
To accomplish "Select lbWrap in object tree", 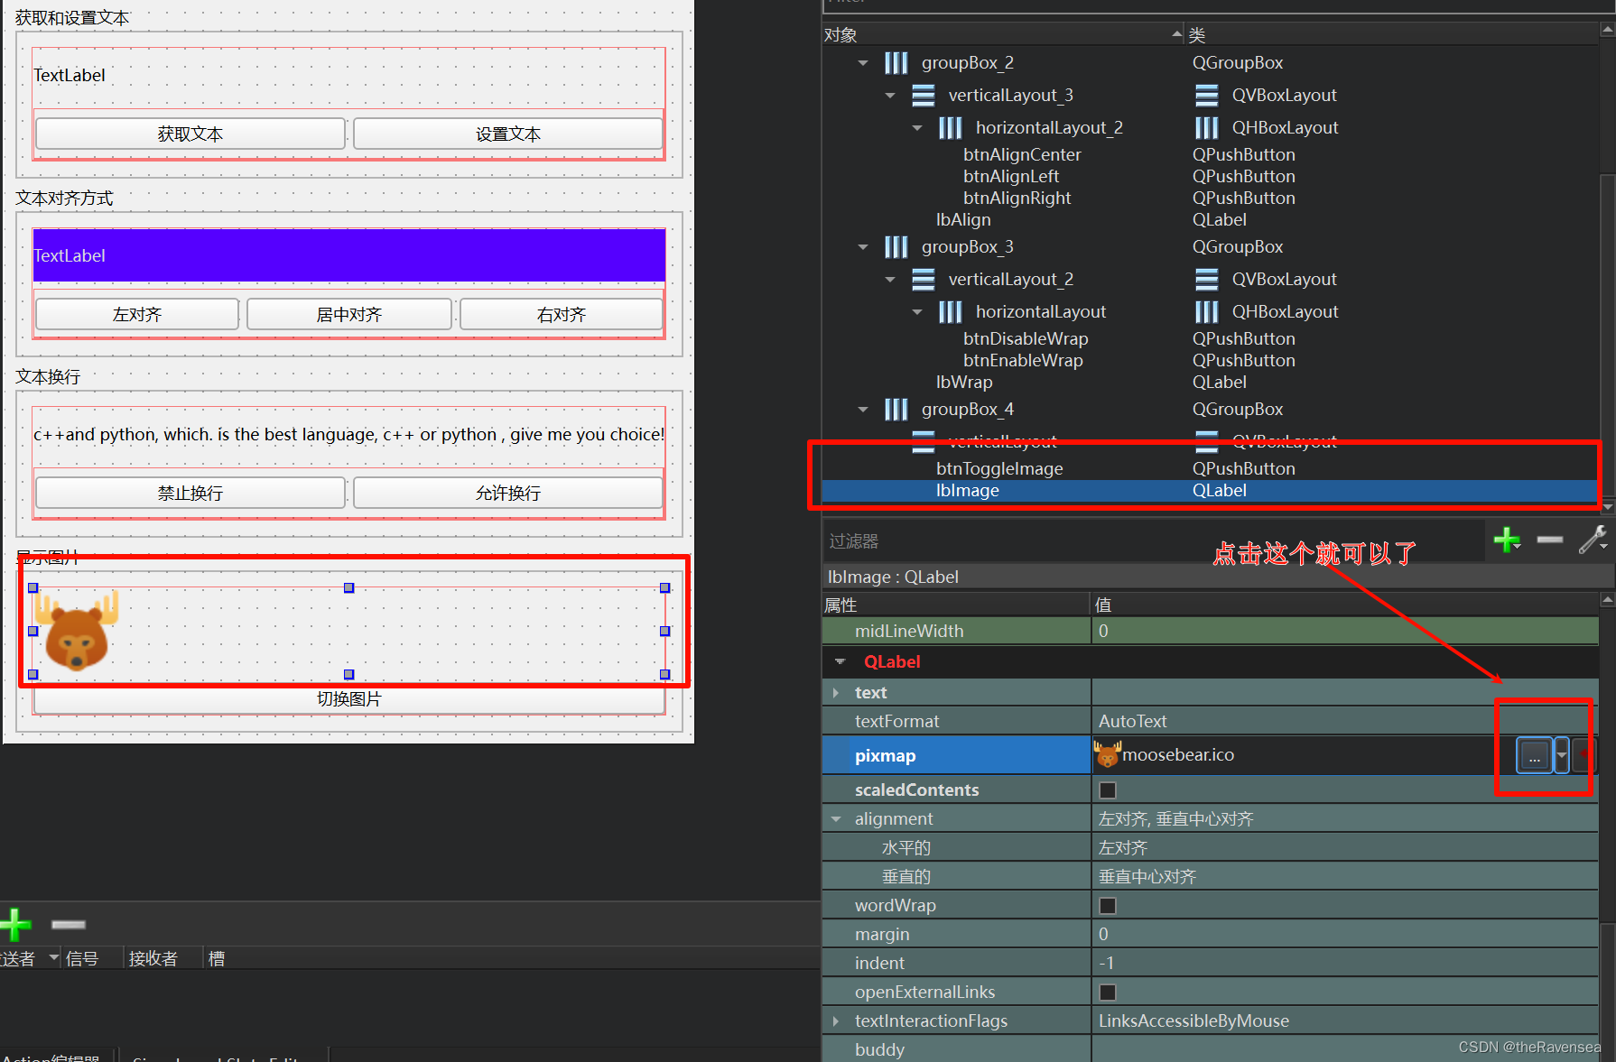I will coord(964,383).
